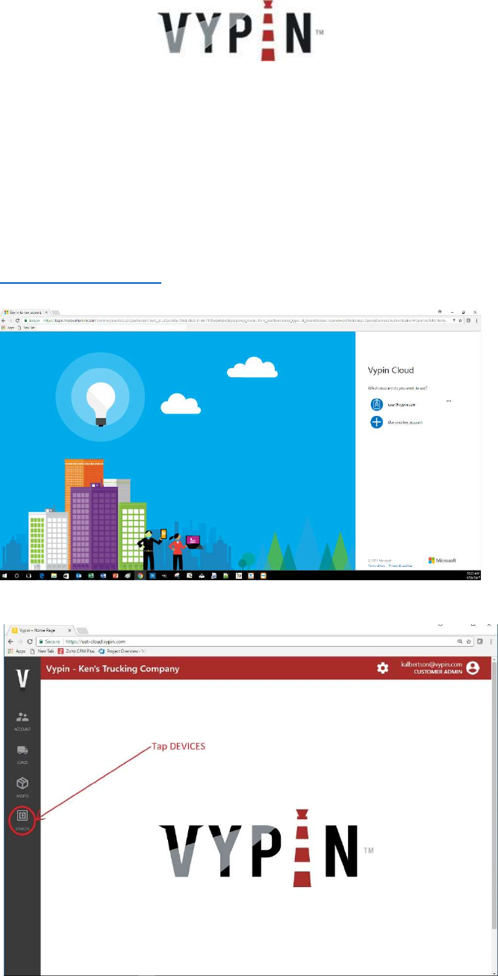Launch Microsoft Edge from the taskbar
498x976 pixels.
coord(41,576)
